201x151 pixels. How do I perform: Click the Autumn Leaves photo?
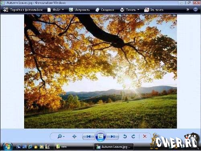(x=100, y=71)
